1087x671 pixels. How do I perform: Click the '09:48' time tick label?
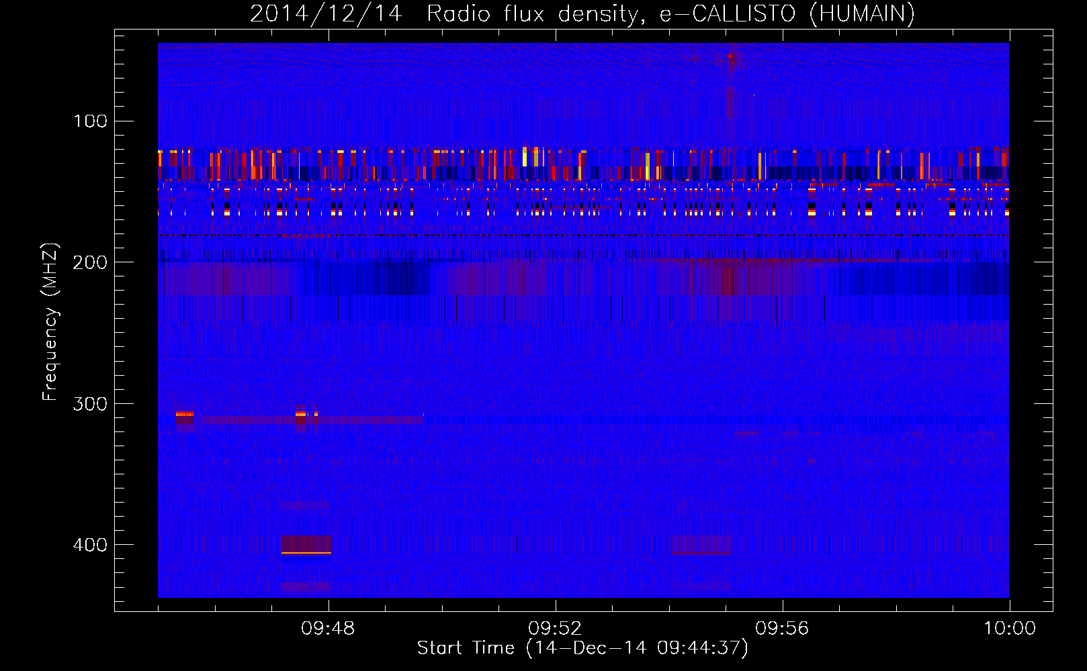pyautogui.click(x=328, y=629)
